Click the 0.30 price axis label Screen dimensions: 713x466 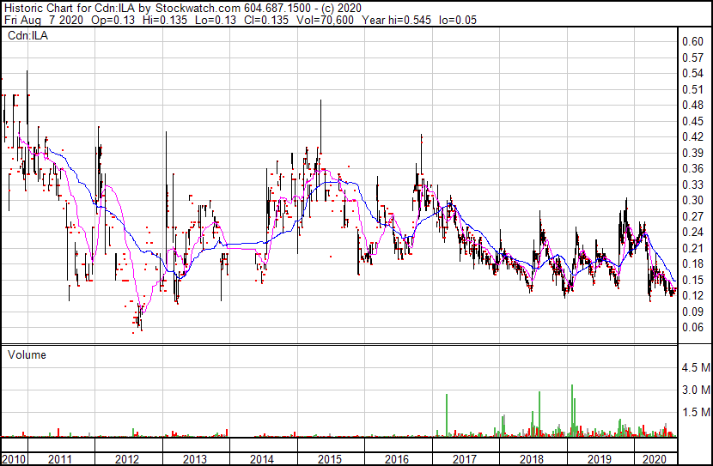tap(692, 201)
